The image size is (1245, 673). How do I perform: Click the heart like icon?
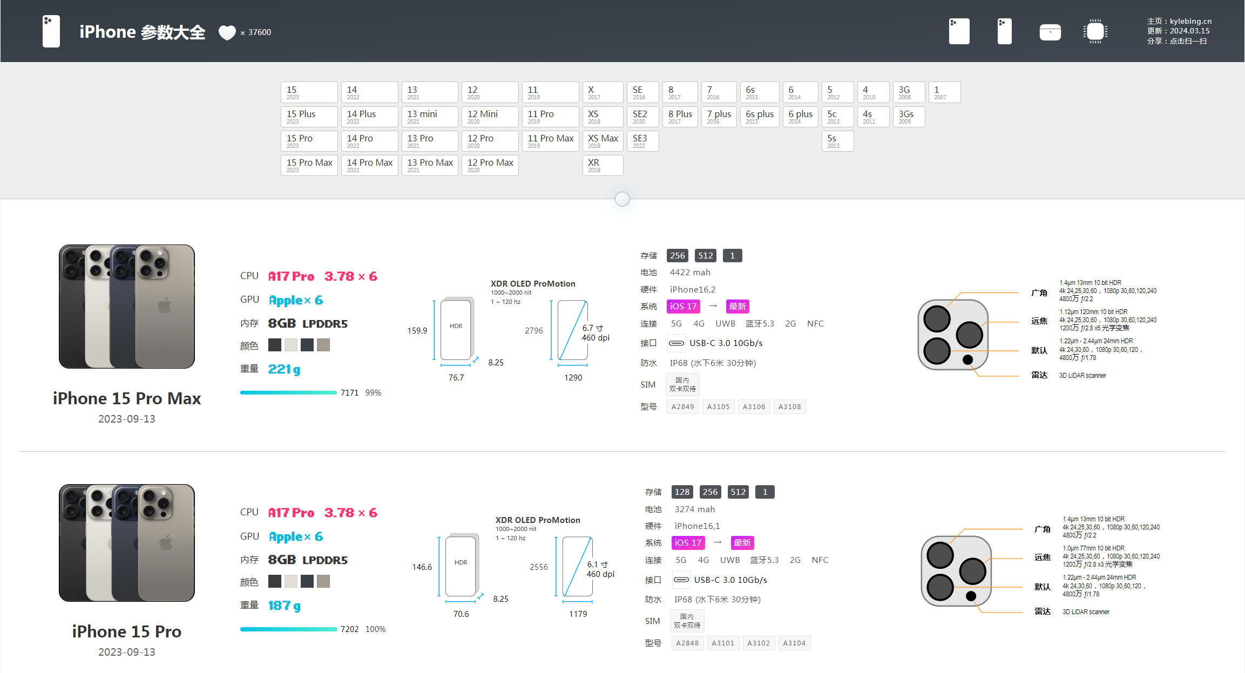point(227,32)
